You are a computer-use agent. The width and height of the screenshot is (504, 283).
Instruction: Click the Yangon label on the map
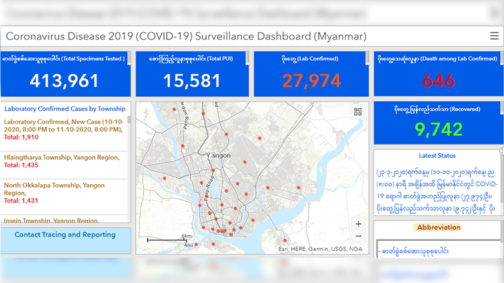tap(219, 155)
